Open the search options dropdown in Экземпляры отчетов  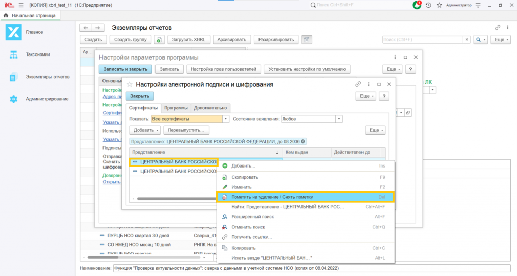pos(481,40)
